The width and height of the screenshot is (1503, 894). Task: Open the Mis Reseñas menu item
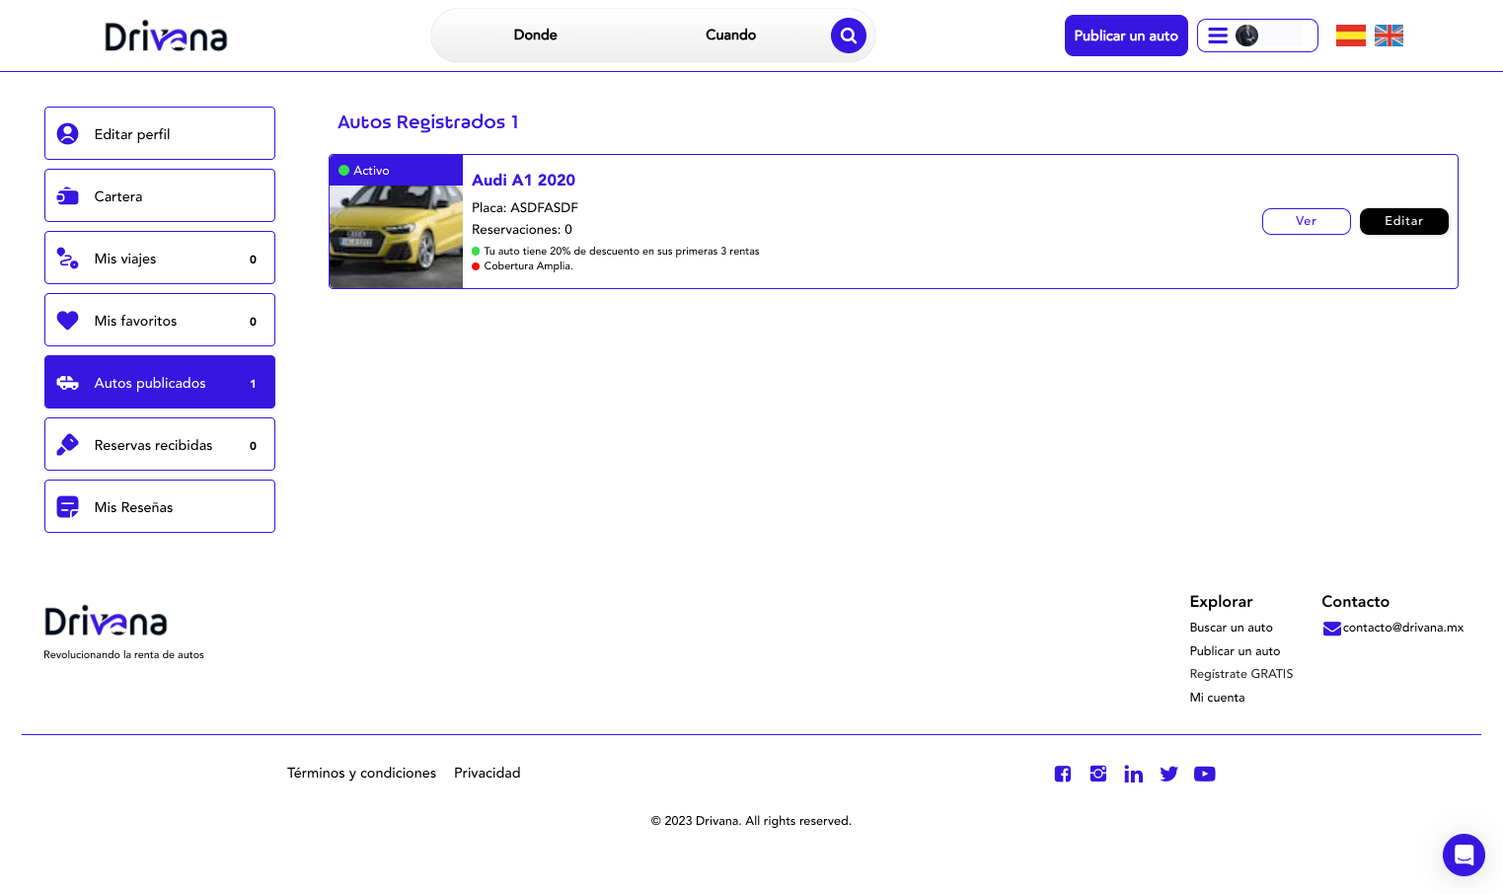[x=160, y=506]
